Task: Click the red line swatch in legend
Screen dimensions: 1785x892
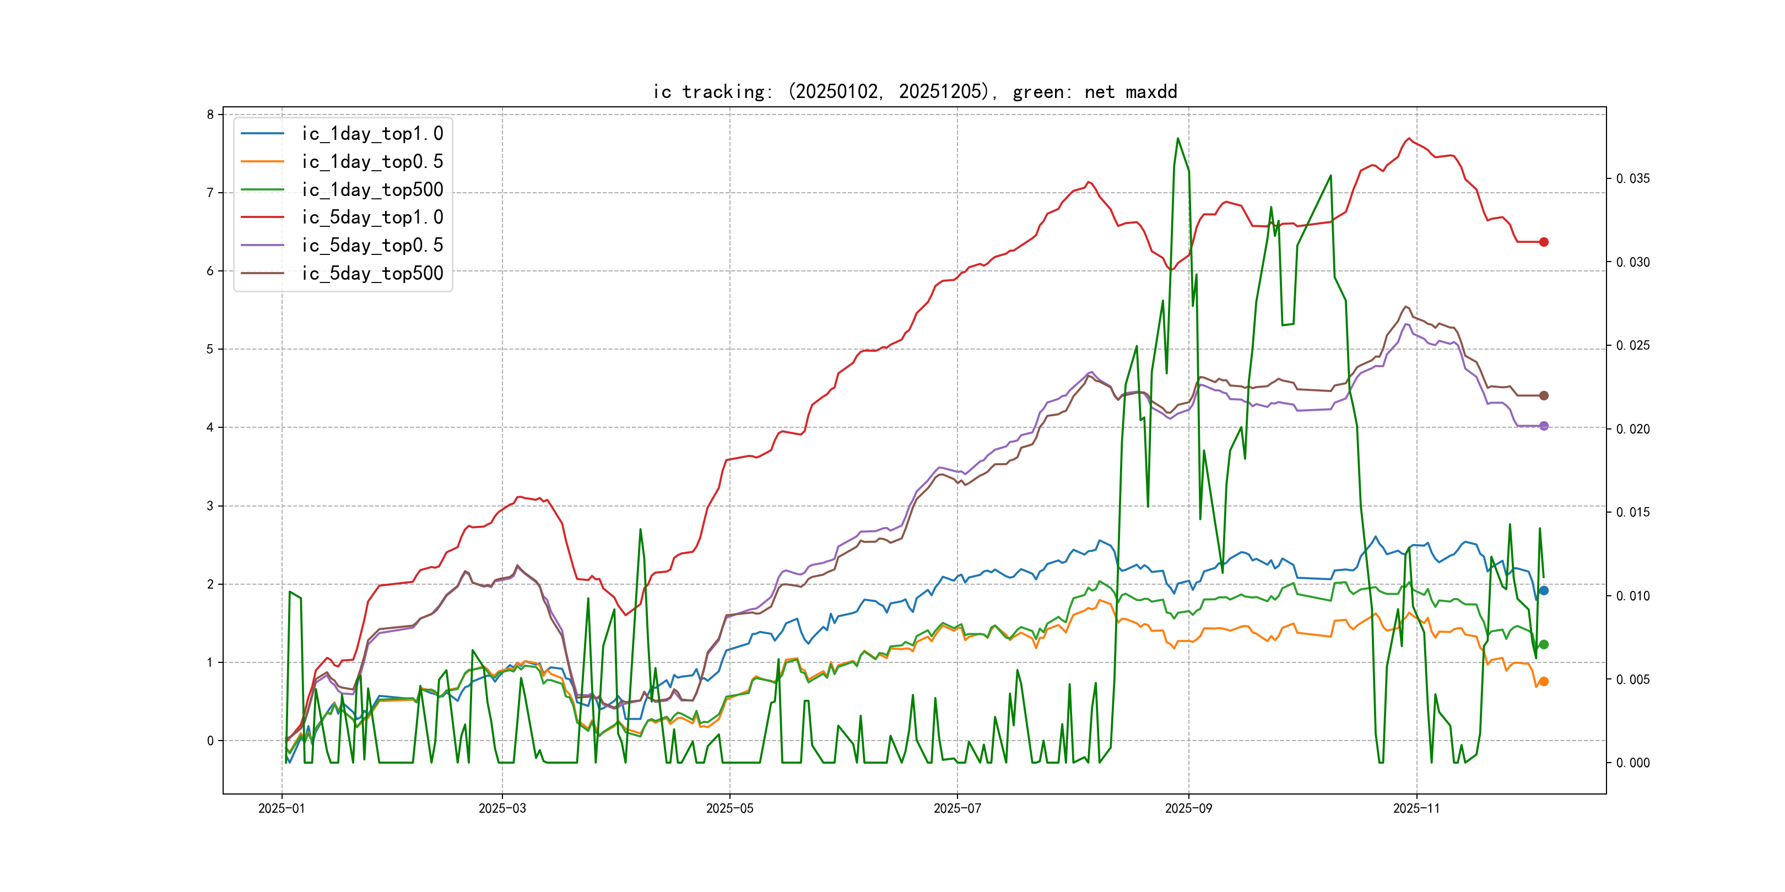Action: (263, 217)
